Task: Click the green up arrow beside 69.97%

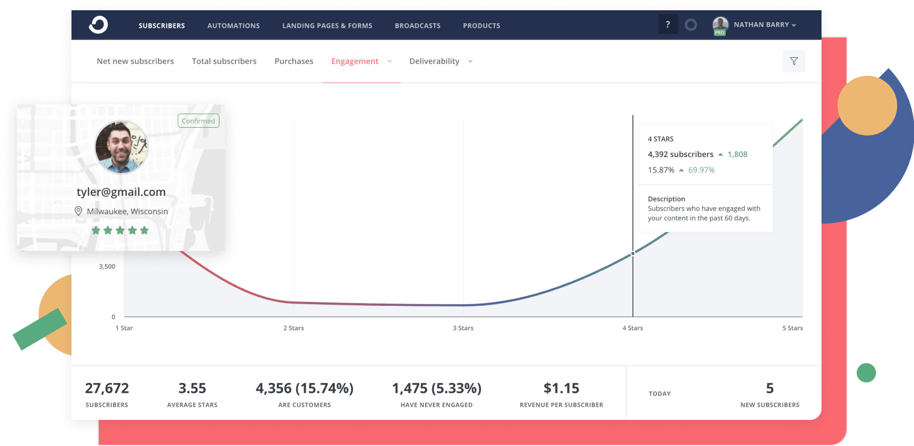Action: (x=681, y=170)
